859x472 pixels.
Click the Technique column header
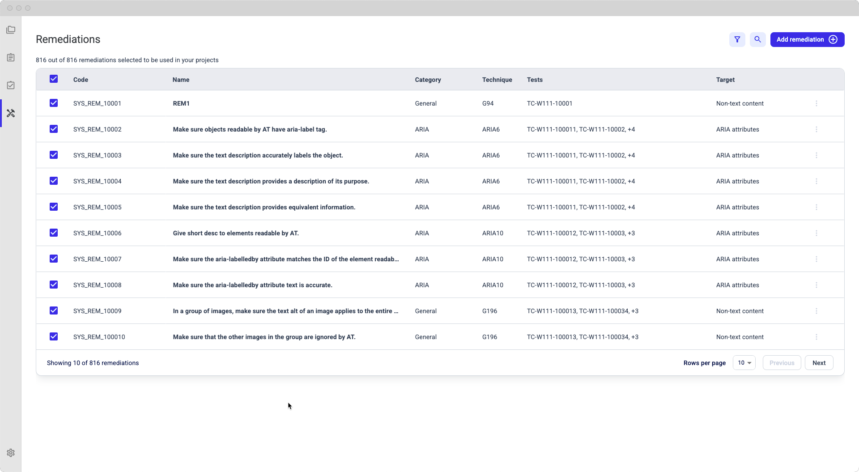497,80
